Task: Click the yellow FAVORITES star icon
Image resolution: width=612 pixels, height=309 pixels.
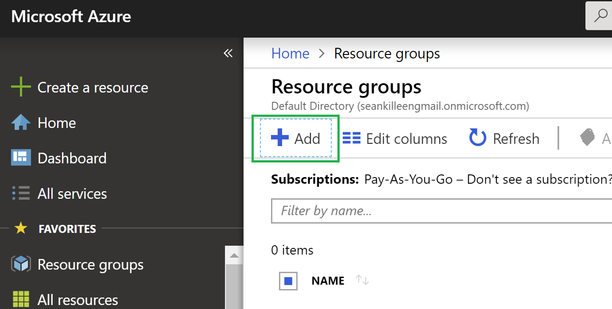Action: (x=19, y=228)
